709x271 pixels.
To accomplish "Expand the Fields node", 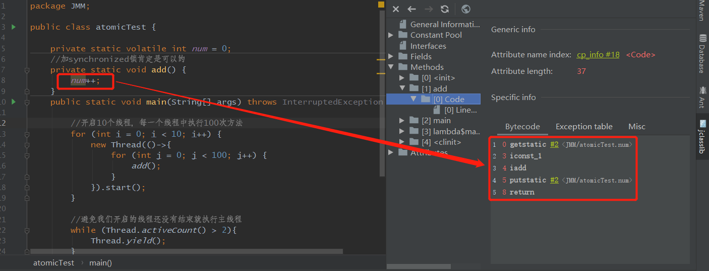I will pyautogui.click(x=391, y=56).
